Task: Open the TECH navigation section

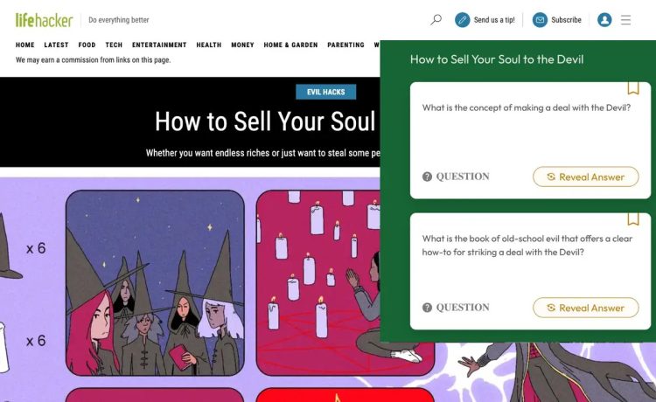Action: click(x=114, y=45)
